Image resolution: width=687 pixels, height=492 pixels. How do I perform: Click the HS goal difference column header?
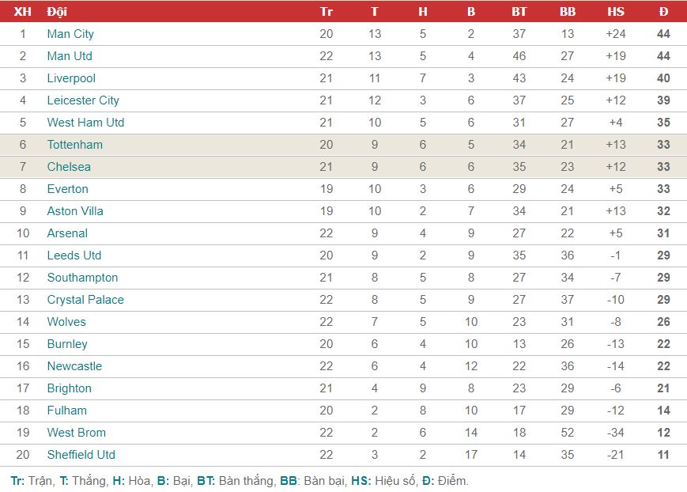[x=616, y=12]
